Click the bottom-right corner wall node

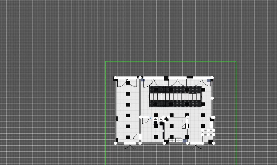tap(214, 143)
